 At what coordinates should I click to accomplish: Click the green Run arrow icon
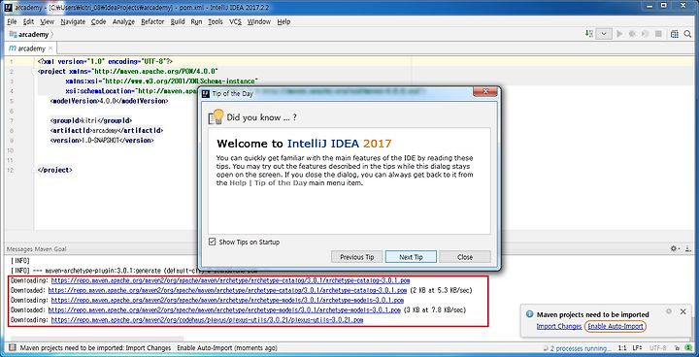click(618, 34)
